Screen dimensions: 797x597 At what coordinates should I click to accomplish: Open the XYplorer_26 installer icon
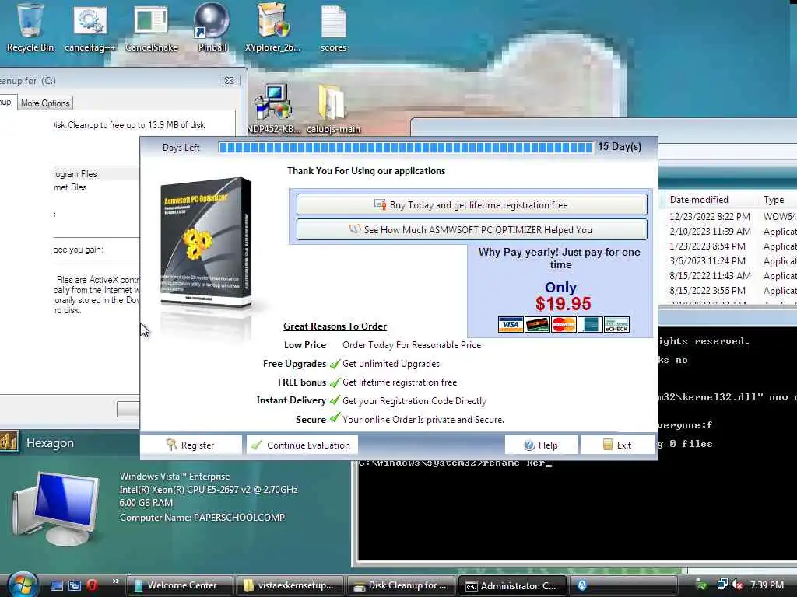pyautogui.click(x=273, y=28)
